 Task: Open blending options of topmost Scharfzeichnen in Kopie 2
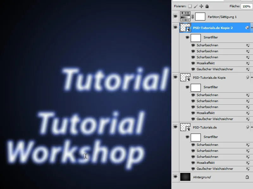pos(248,45)
